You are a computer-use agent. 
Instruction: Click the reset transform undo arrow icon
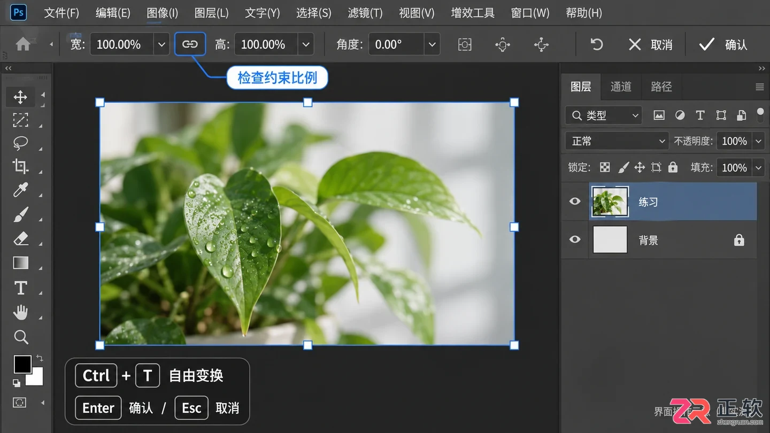pyautogui.click(x=597, y=44)
